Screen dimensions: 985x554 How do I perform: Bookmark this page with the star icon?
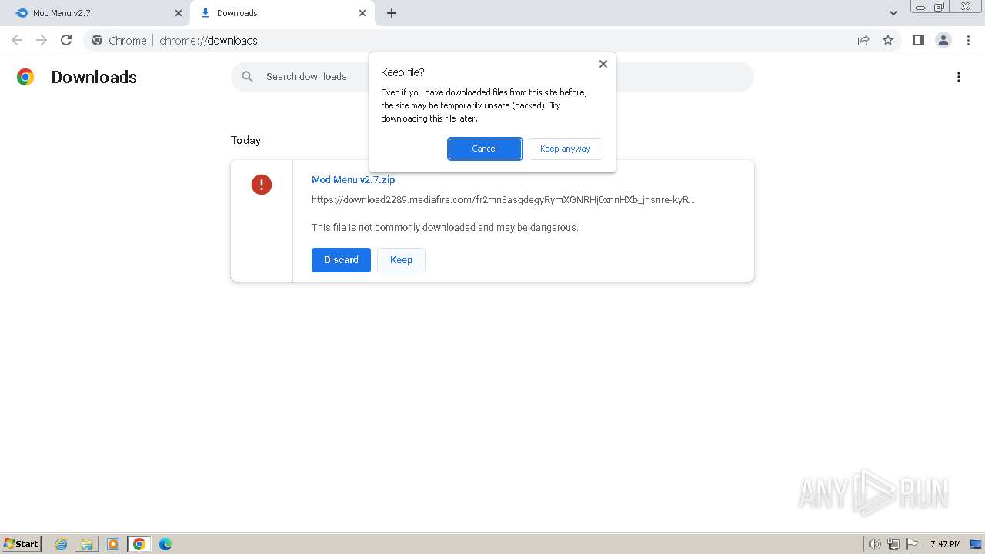tap(888, 40)
